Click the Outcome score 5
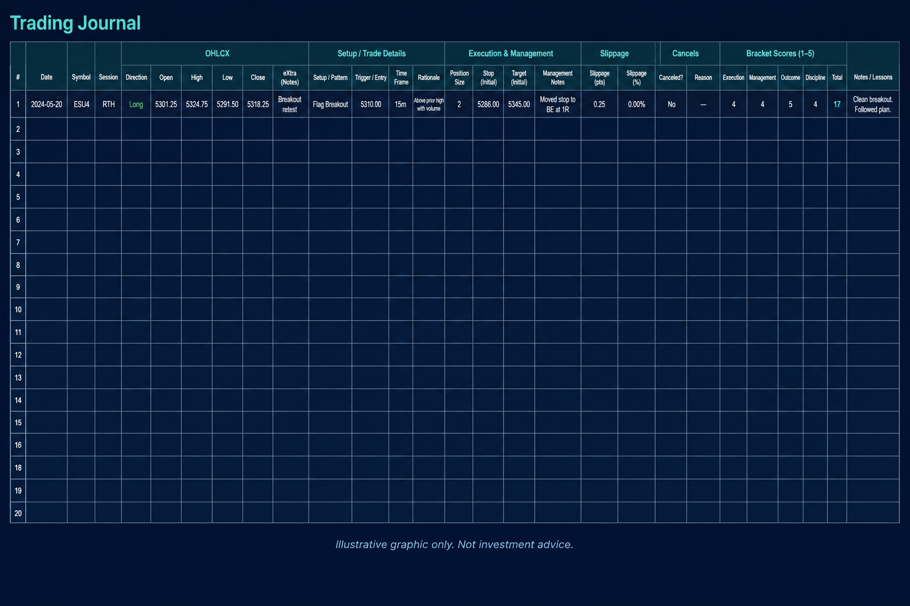 tap(790, 104)
